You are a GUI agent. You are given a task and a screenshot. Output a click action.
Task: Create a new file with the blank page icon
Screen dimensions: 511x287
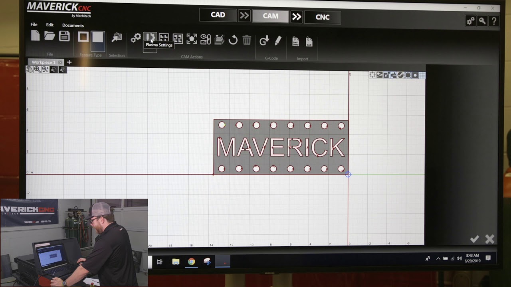coord(36,36)
